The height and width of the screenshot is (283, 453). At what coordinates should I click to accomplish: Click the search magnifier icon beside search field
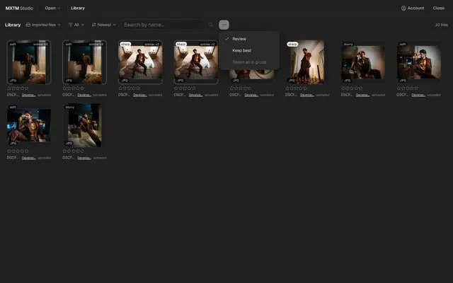point(211,25)
